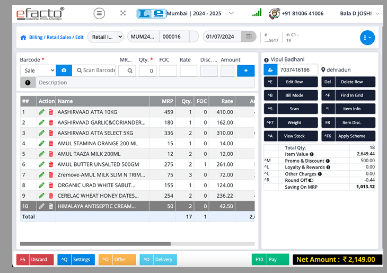Click Other Charges info icon

(x=320, y=174)
